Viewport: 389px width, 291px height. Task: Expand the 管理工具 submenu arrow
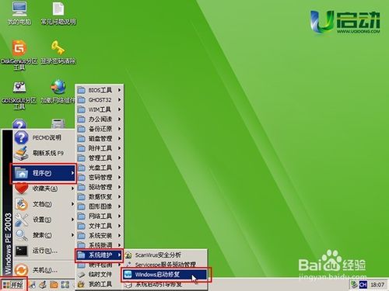(x=119, y=158)
